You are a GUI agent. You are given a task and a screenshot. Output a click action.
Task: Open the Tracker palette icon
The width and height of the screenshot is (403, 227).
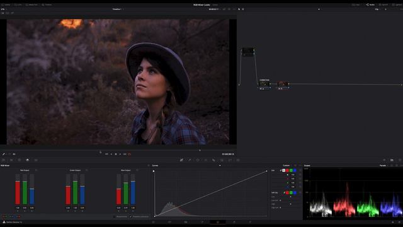coord(206,160)
